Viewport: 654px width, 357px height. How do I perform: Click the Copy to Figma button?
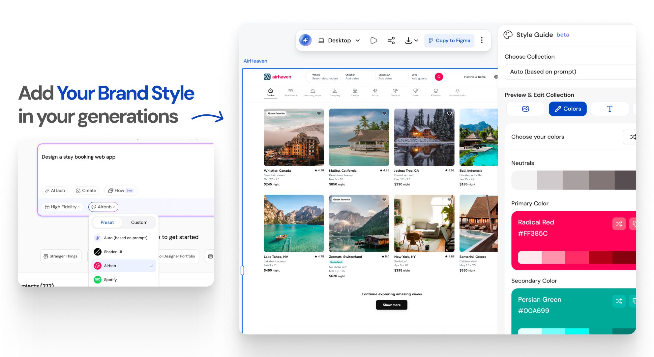(x=449, y=40)
